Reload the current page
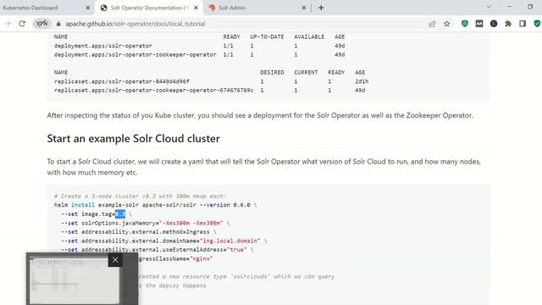Screen dimensions: 542x305 pos(22,24)
